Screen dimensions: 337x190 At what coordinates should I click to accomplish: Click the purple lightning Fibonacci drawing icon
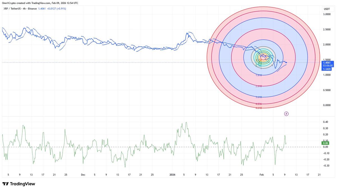286,114
